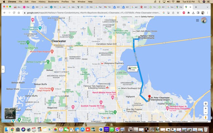Click the zoom in plus button
The height and width of the screenshot is (133, 213).
pyautogui.click(x=205, y=108)
